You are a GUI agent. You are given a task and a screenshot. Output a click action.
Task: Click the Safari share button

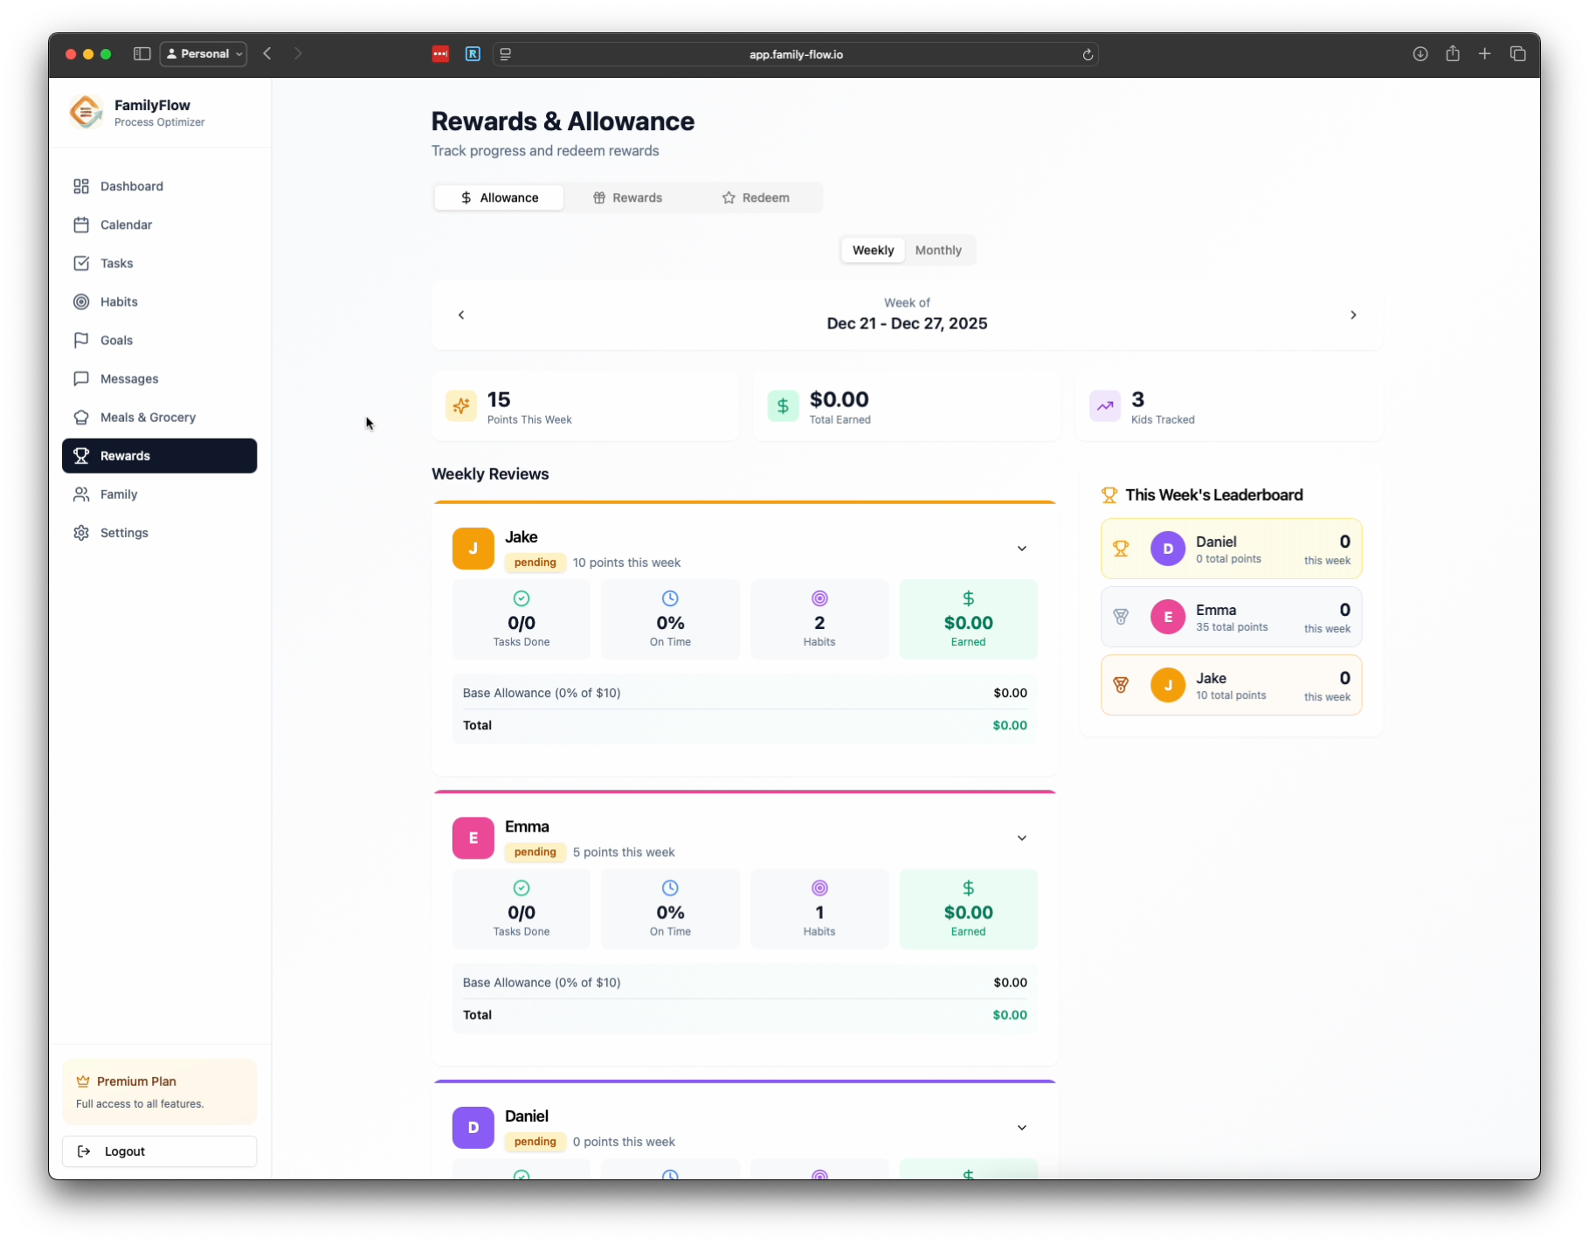[x=1453, y=54]
